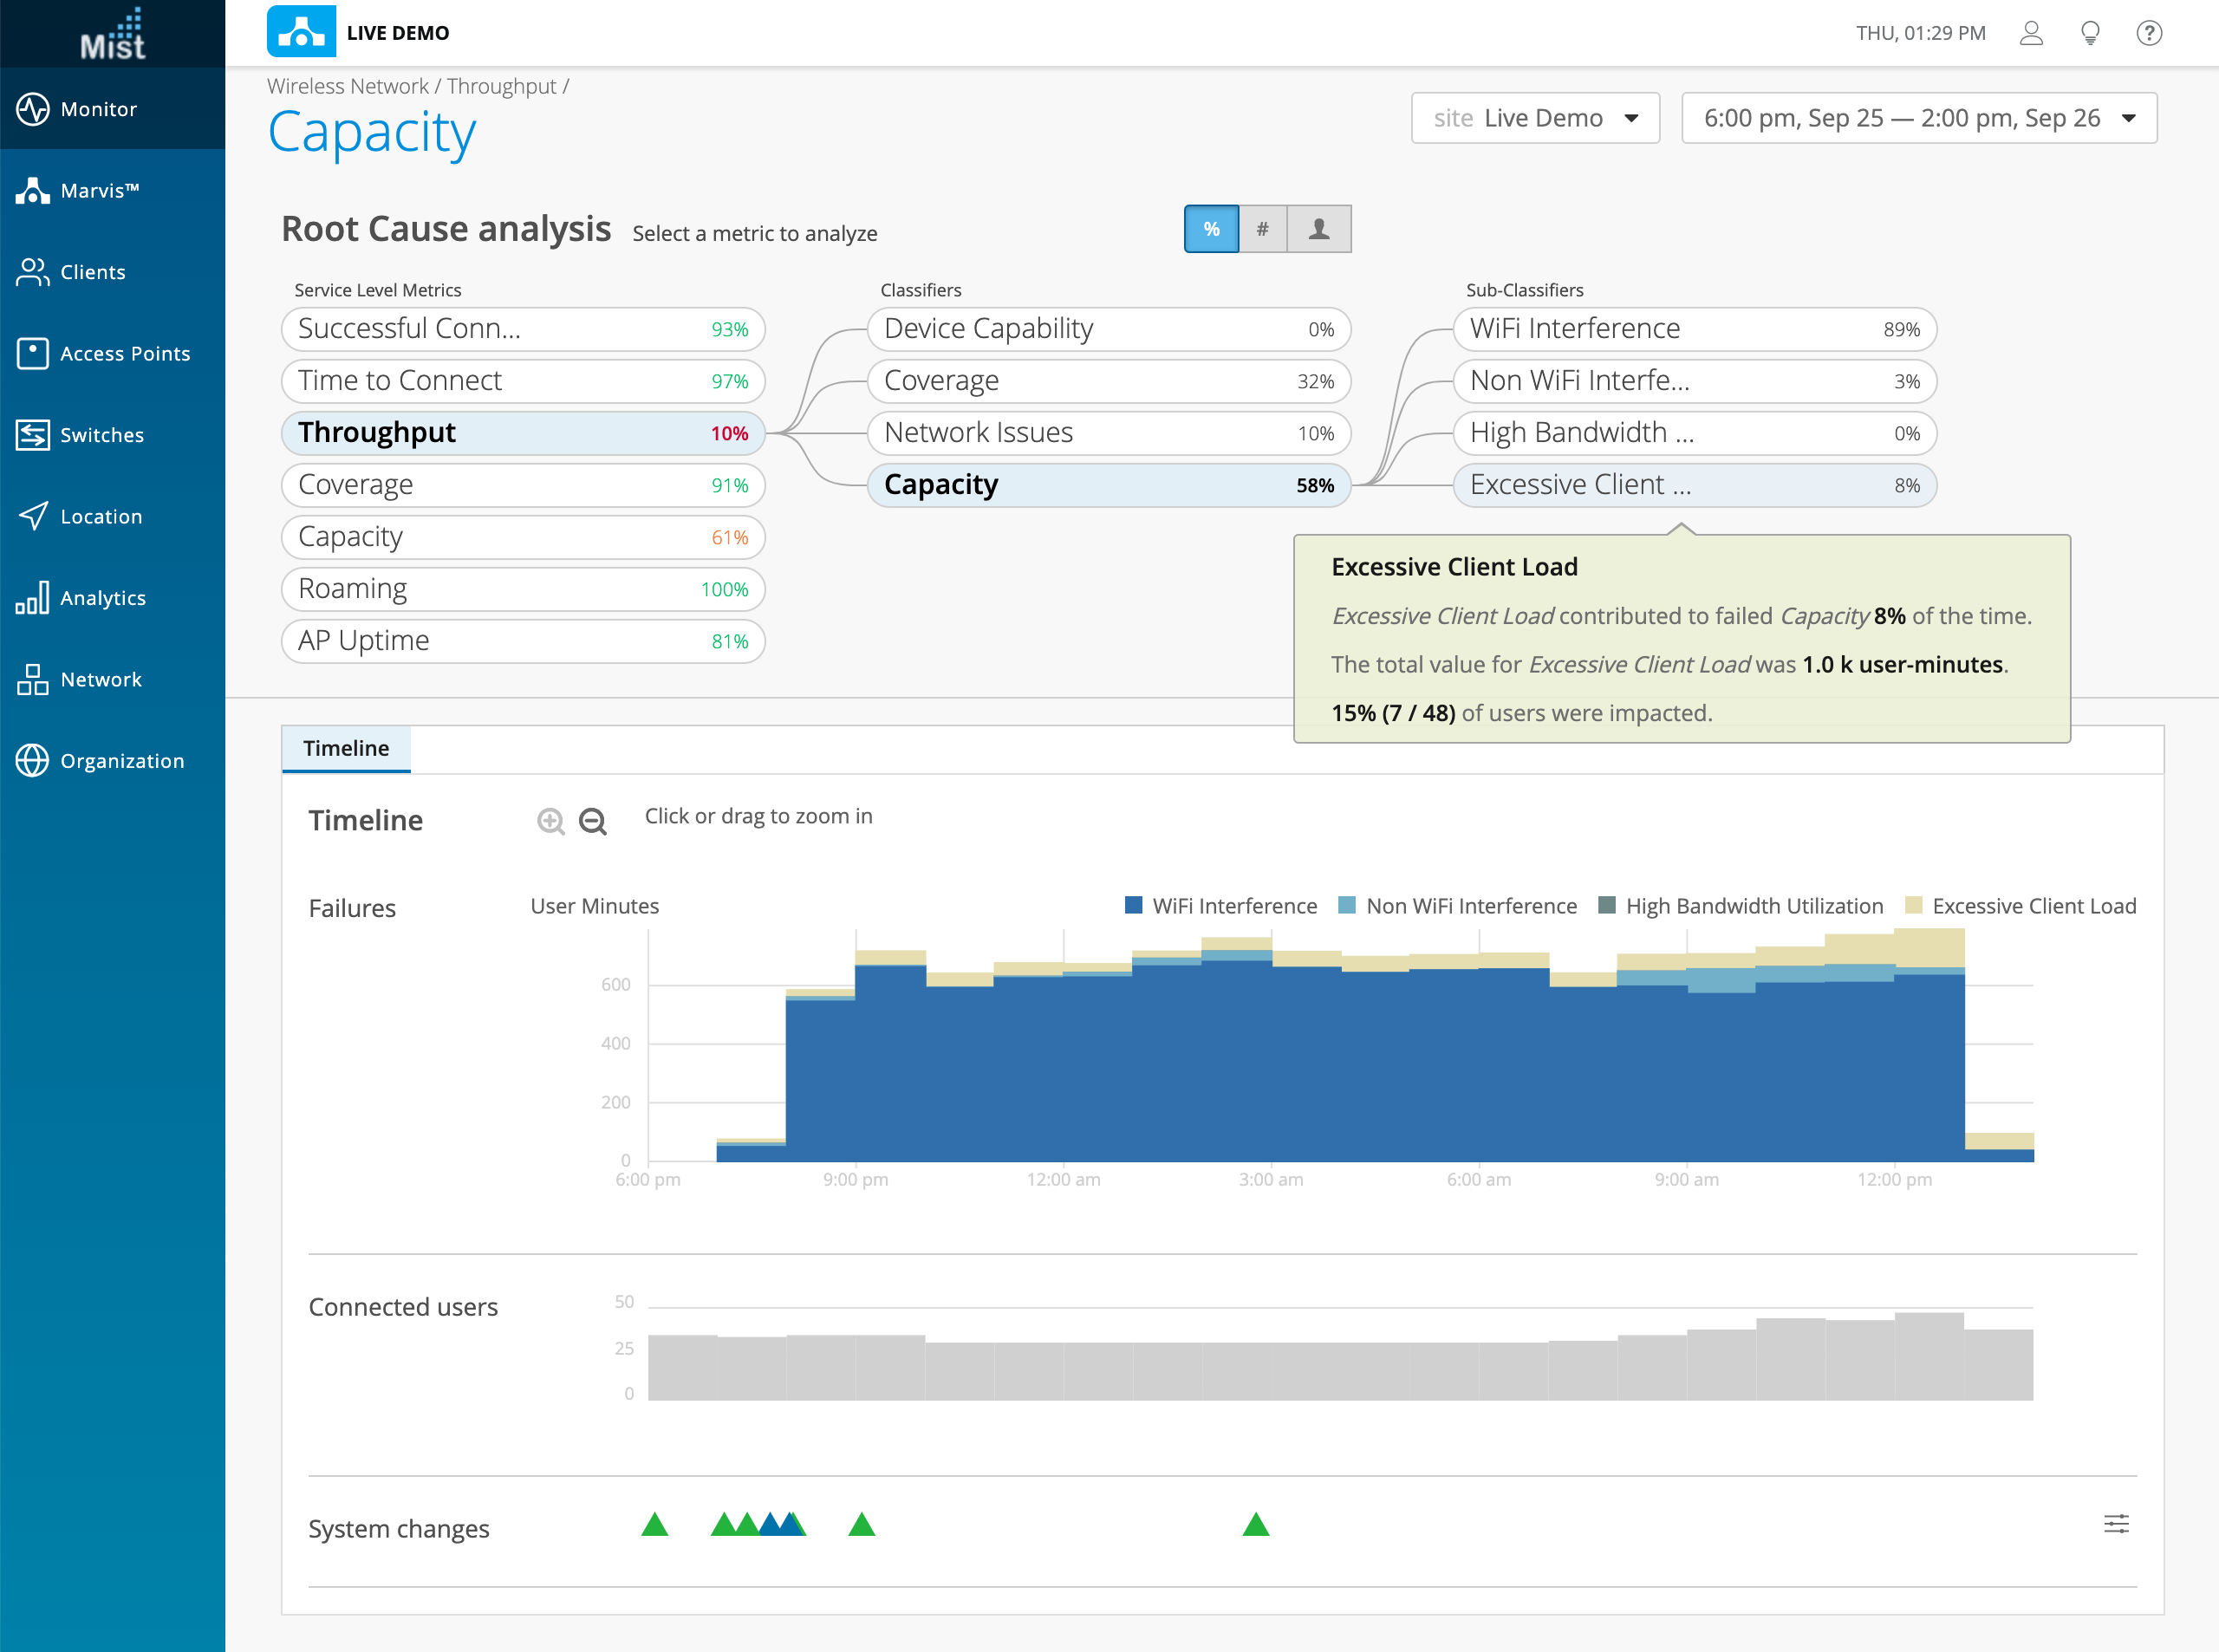Open the user account icon

2031,33
